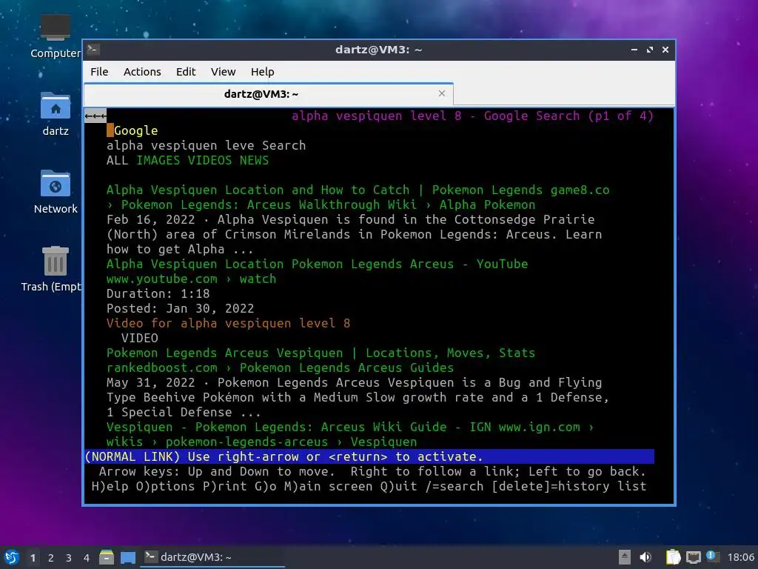The image size is (758, 569).
Task: Click the blue show desktop icon in taskbar
Action: tap(128, 557)
